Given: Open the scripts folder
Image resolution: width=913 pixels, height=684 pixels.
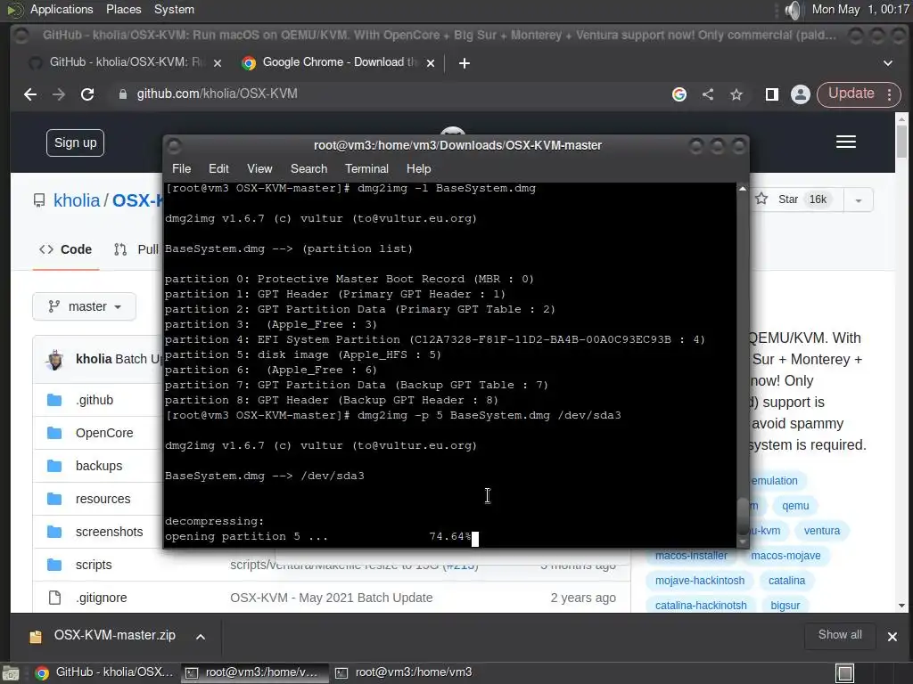Looking at the screenshot, I should 94,565.
